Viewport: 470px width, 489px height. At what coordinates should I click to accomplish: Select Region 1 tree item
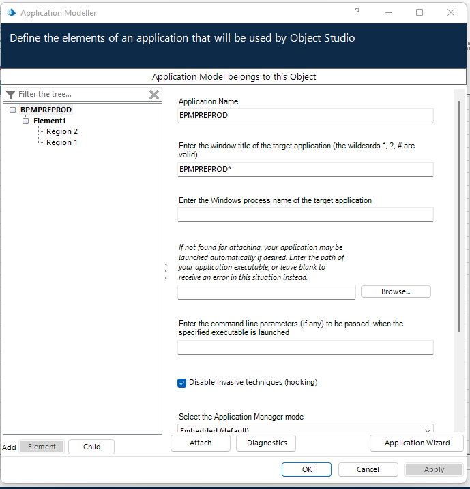[62, 142]
